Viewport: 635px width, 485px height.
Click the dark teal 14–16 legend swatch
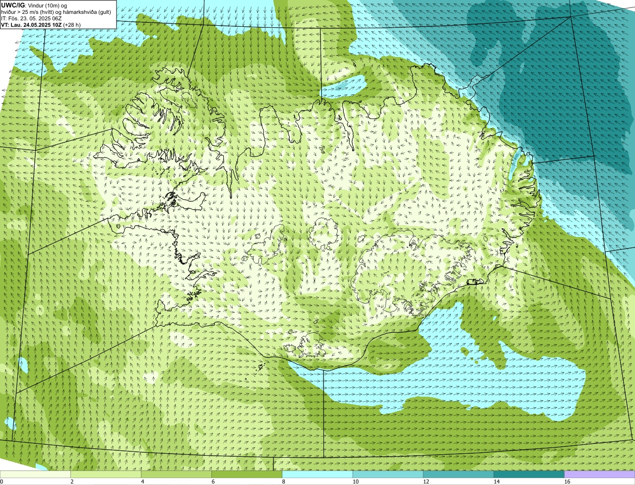click(529, 475)
